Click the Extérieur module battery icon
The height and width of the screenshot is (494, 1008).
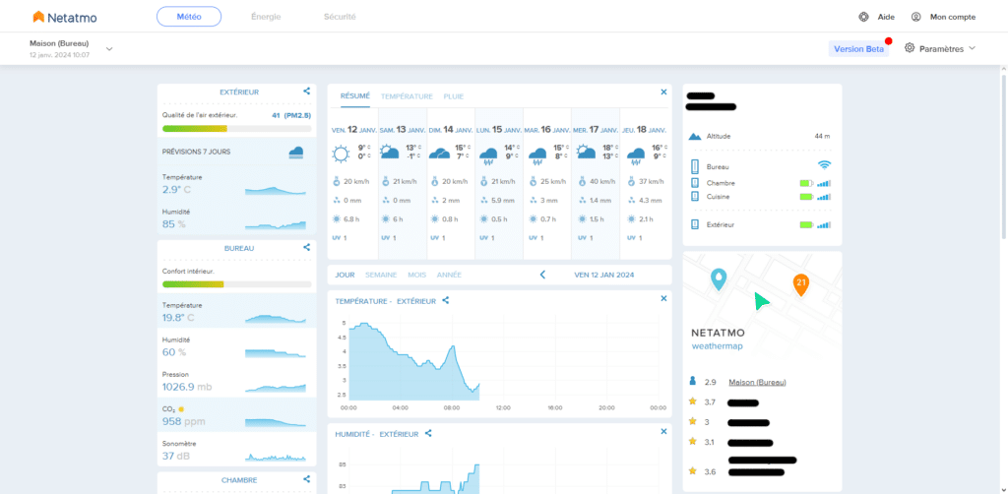coord(806,224)
